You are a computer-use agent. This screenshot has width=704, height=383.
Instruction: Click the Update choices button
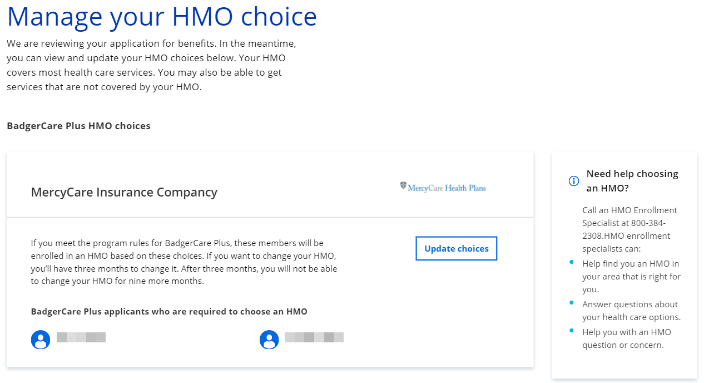(456, 248)
